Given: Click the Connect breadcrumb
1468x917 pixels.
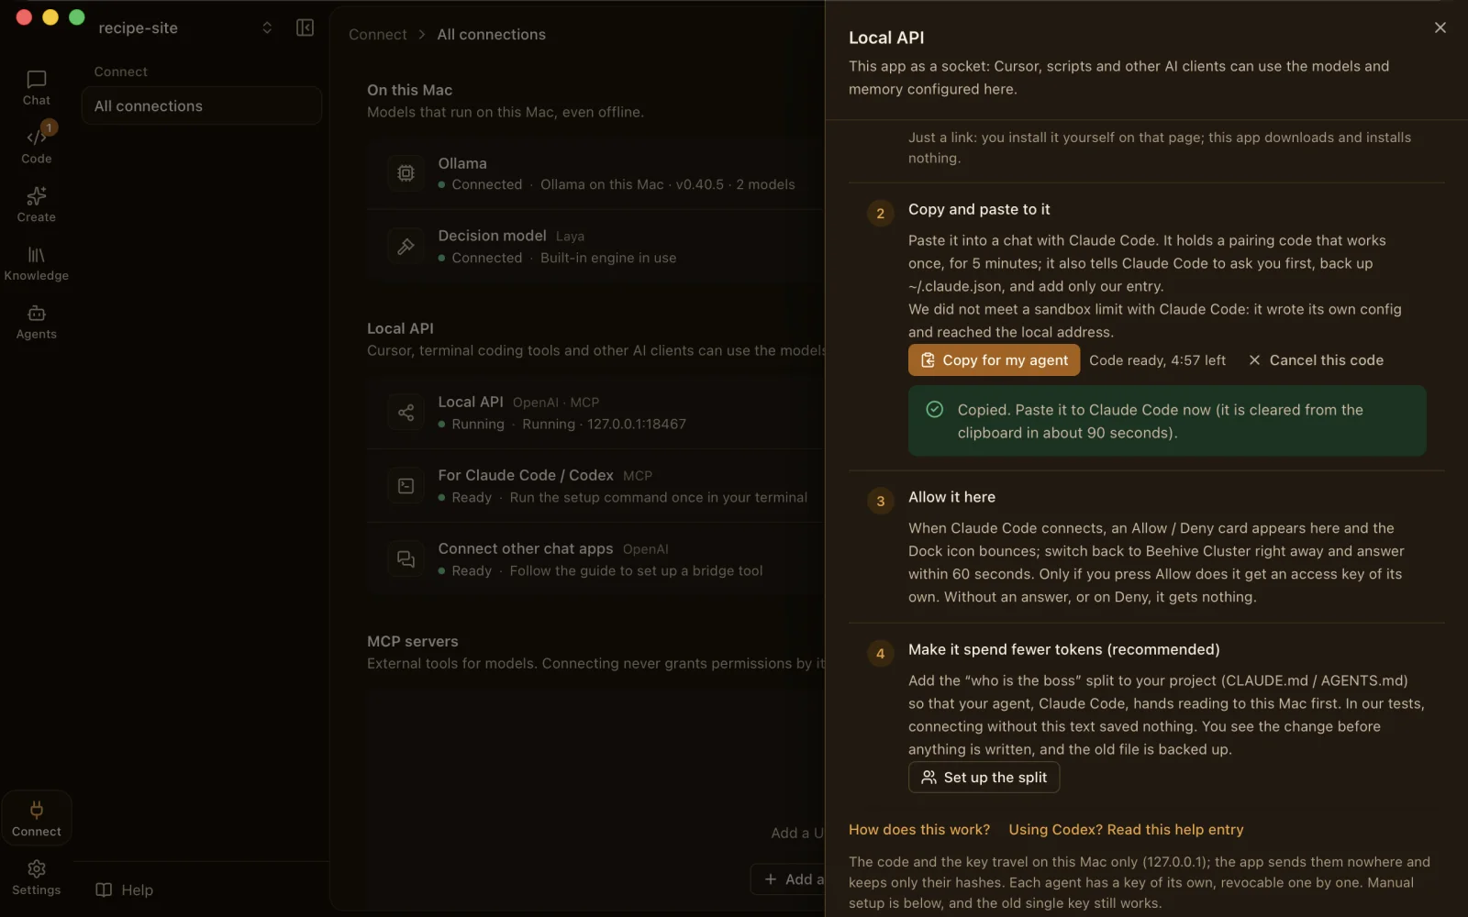Looking at the screenshot, I should click(377, 34).
